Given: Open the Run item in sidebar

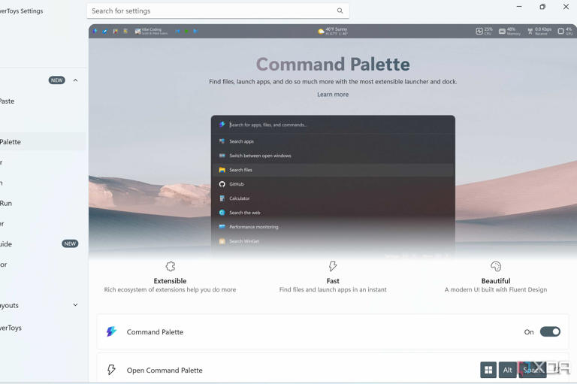Looking at the screenshot, I should (x=6, y=203).
